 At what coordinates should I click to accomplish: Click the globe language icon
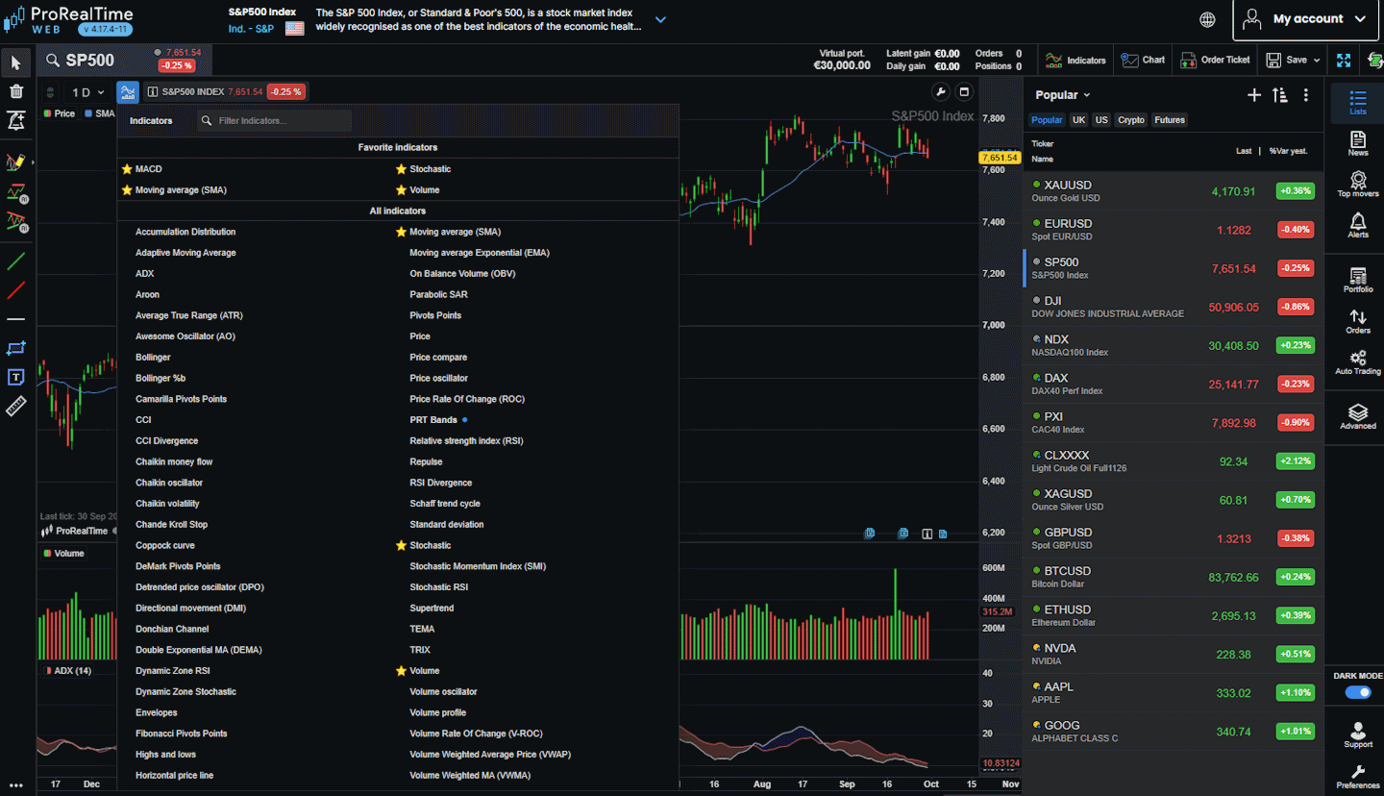coord(1208,19)
